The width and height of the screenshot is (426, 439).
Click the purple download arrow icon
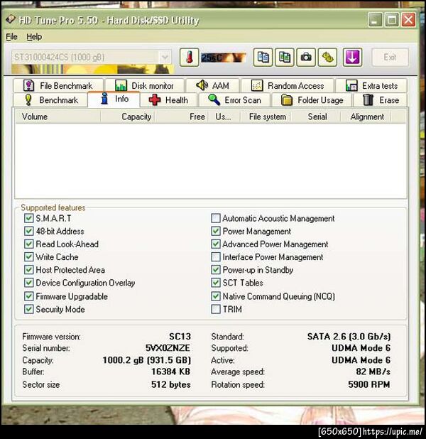click(352, 58)
